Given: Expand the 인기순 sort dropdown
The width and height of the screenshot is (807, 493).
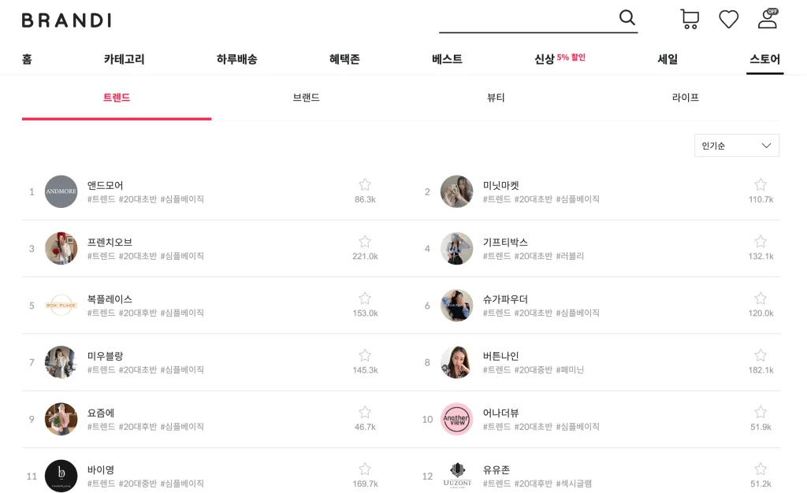Looking at the screenshot, I should (x=737, y=146).
